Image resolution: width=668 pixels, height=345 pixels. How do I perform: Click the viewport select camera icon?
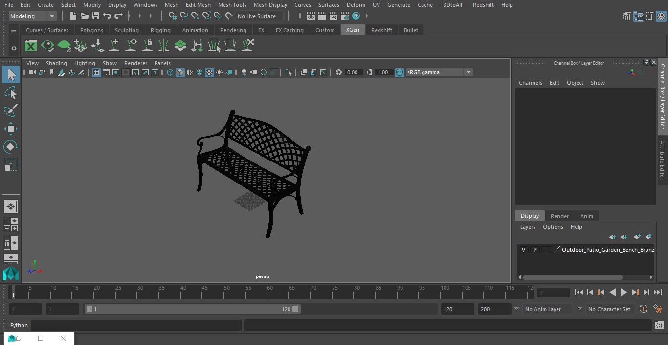(x=32, y=72)
